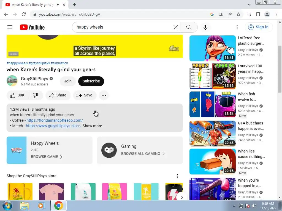The width and height of the screenshot is (282, 211).
Task: Click the URL address bar
Action: 119,14
